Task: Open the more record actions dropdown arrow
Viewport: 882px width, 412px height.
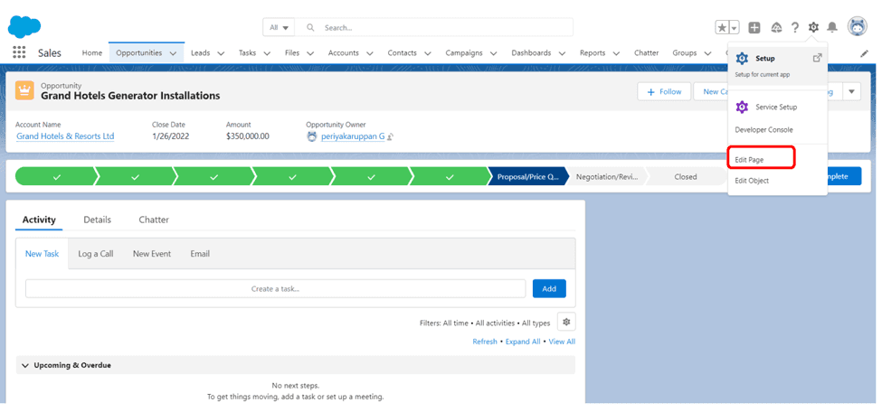Action: [x=851, y=91]
